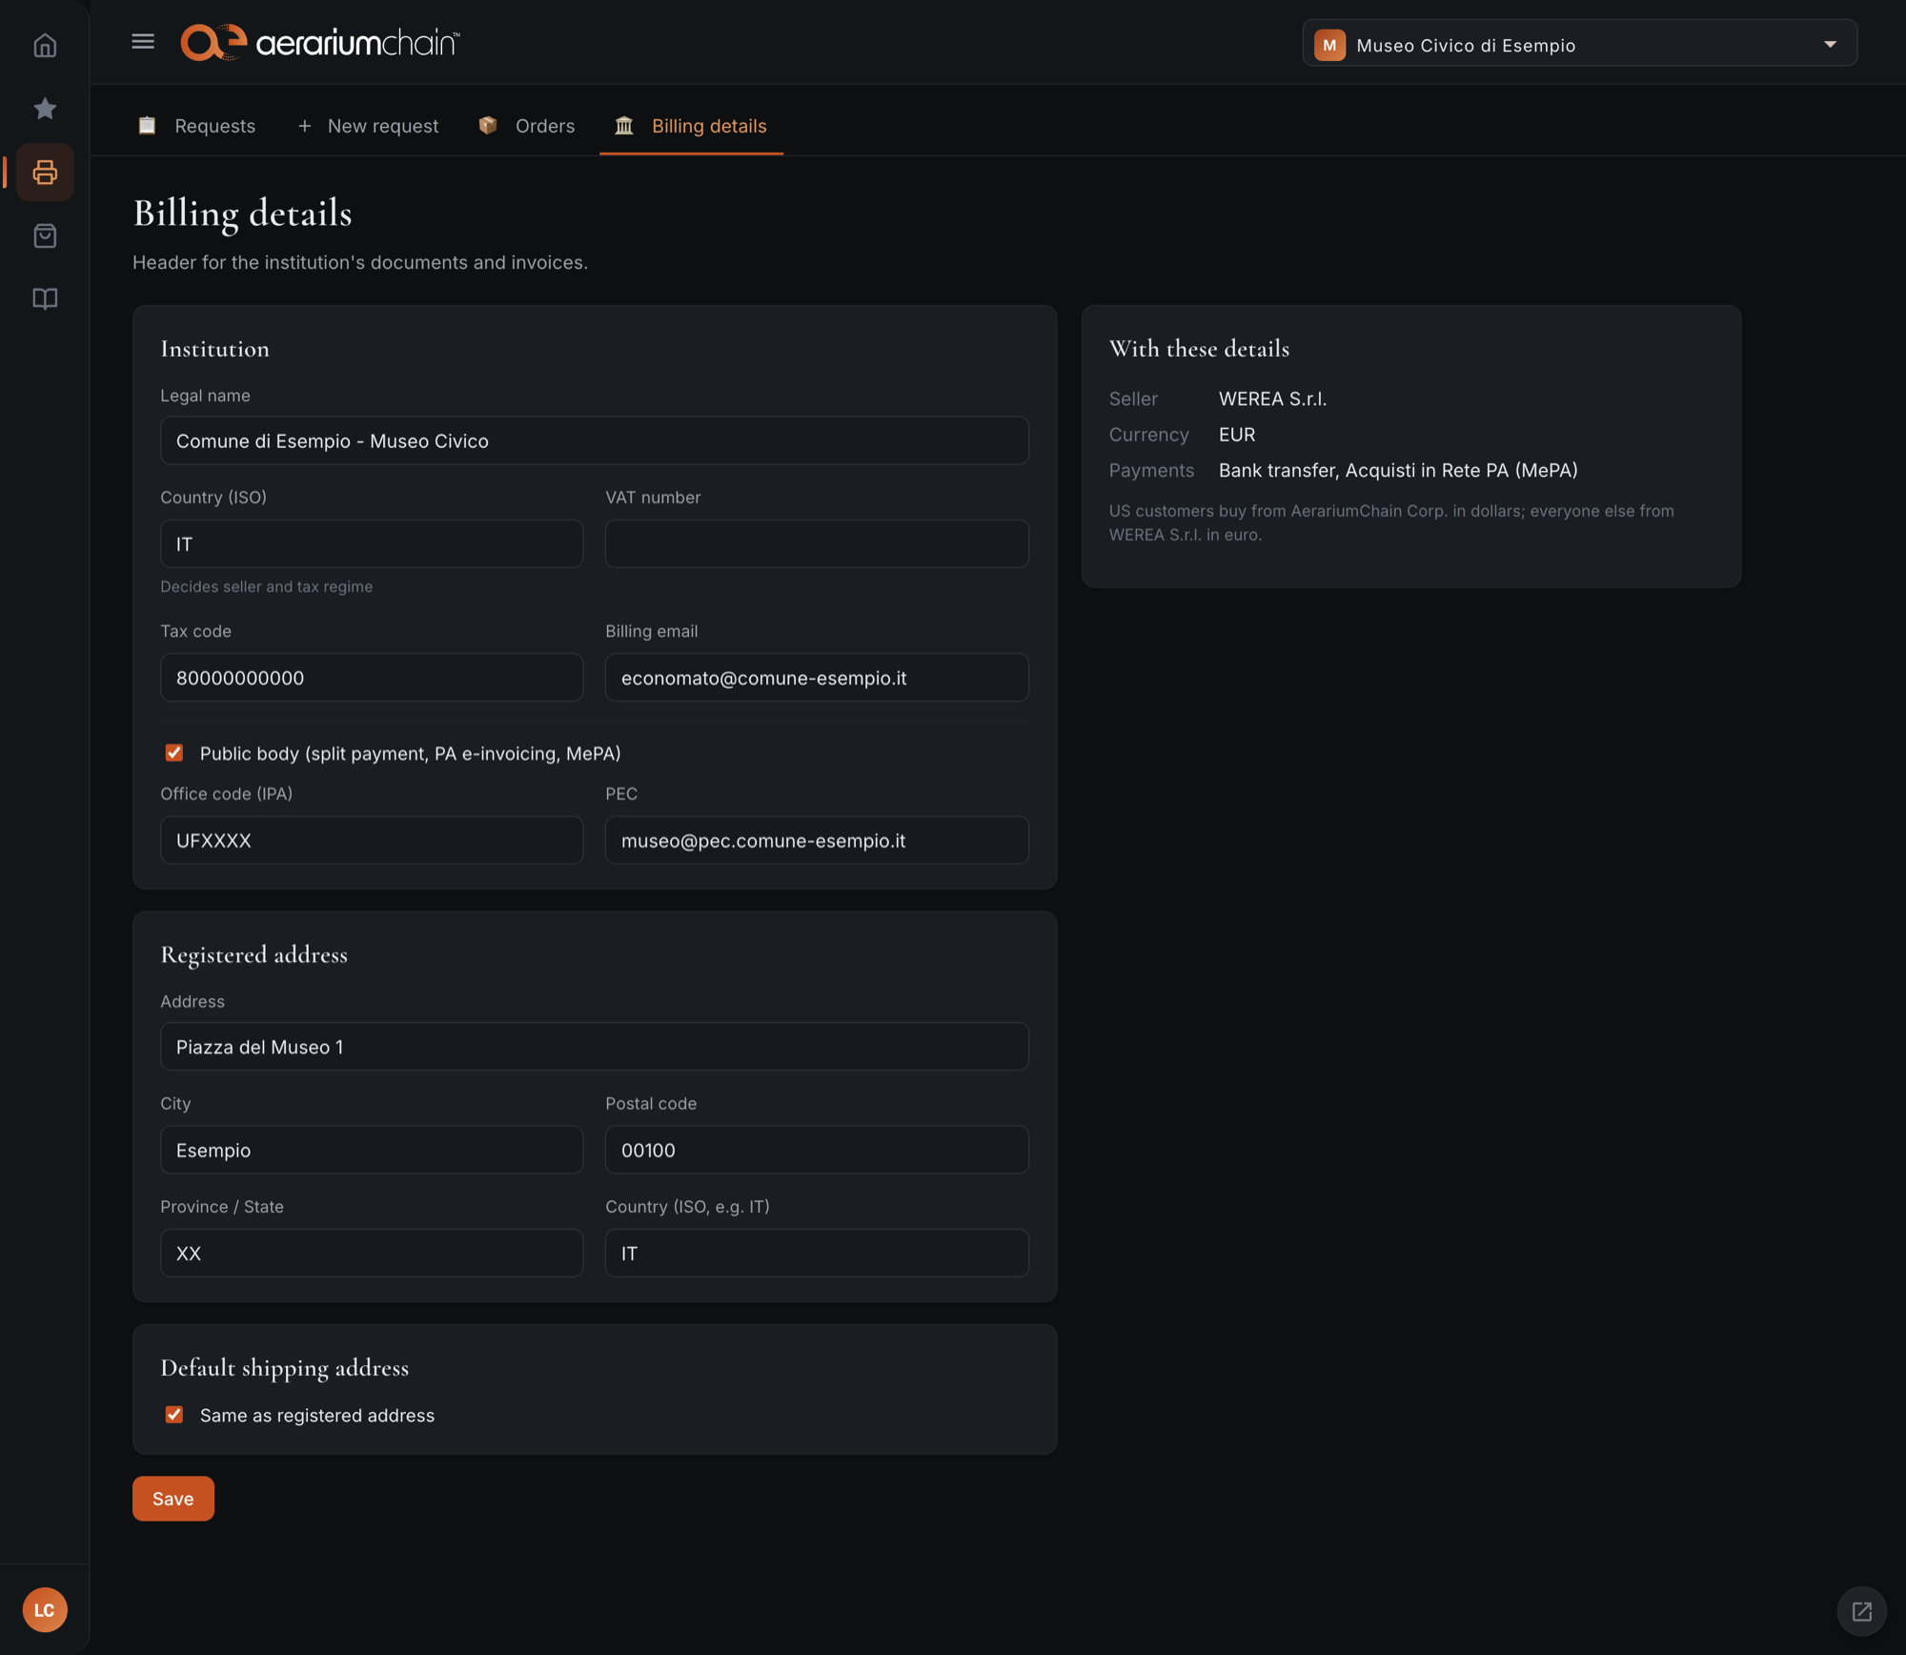
Task: Open the LC user avatar
Action: (45, 1609)
